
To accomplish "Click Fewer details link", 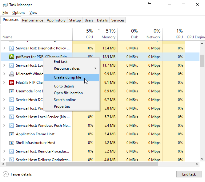I will point(21,174).
